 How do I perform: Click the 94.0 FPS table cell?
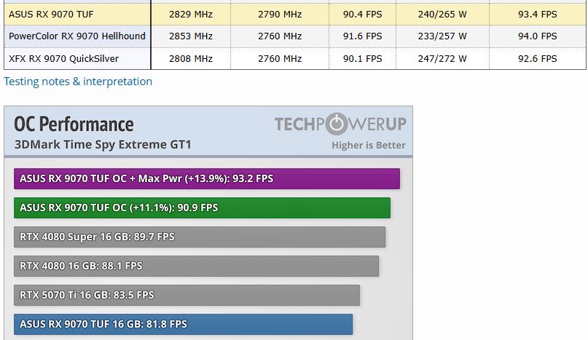(x=537, y=36)
